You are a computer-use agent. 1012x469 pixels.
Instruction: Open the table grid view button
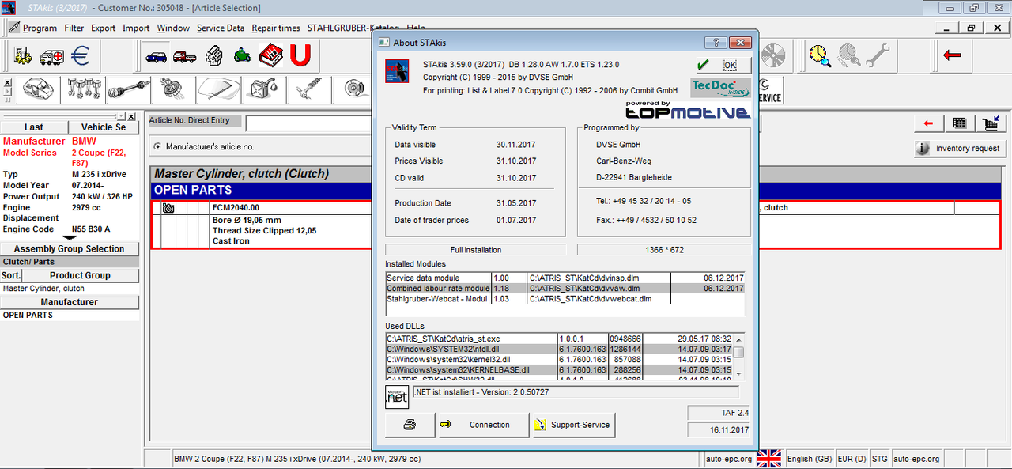coord(959,123)
